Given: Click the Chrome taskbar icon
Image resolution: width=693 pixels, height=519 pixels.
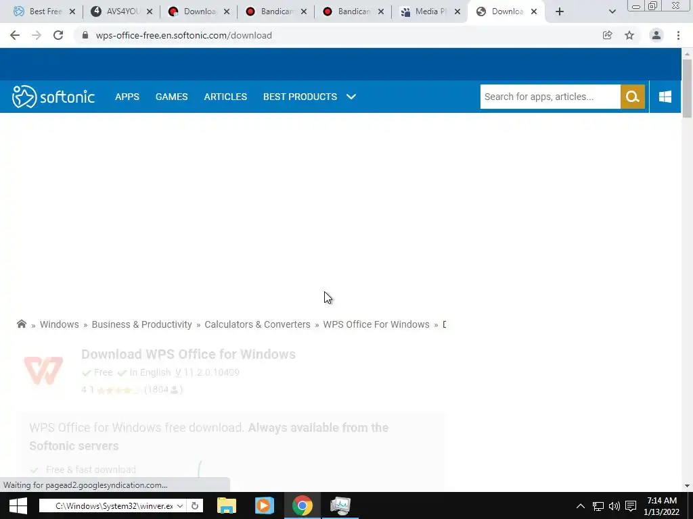Looking at the screenshot, I should point(303,505).
